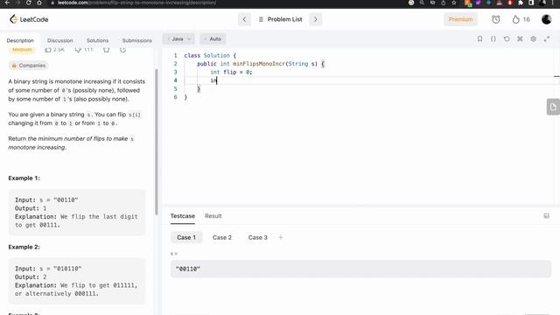Reset code to default template

[x=507, y=38]
